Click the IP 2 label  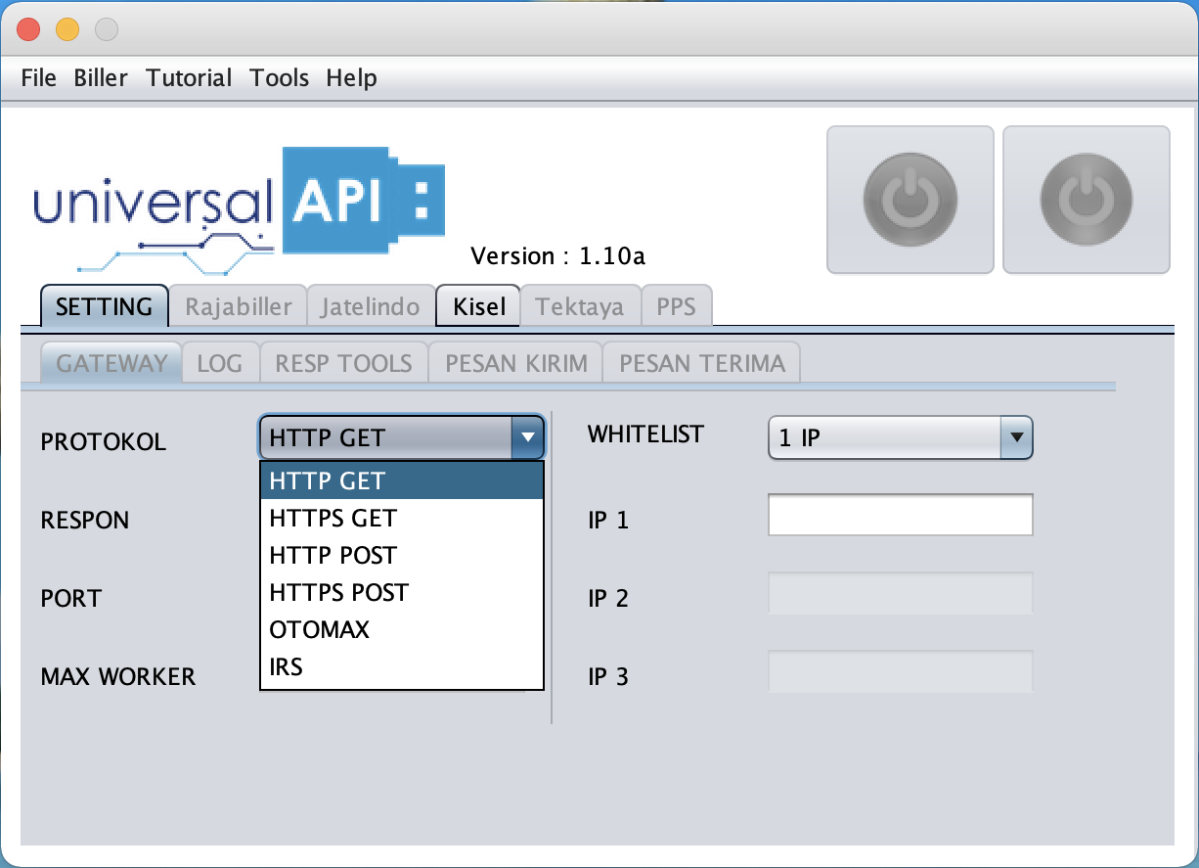tap(608, 599)
